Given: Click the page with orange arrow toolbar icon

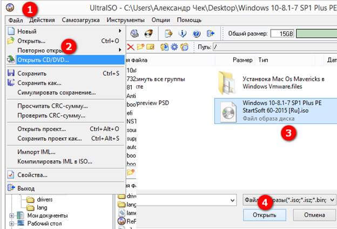Looking at the screenshot, I should pyautogui.click(x=168, y=34).
